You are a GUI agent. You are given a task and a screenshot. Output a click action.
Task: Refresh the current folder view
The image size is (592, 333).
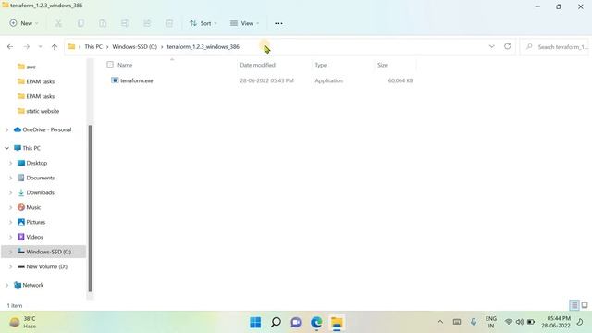[x=508, y=46]
